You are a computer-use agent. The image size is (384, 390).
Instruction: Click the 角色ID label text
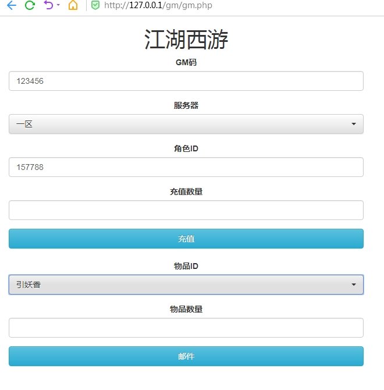(186, 148)
